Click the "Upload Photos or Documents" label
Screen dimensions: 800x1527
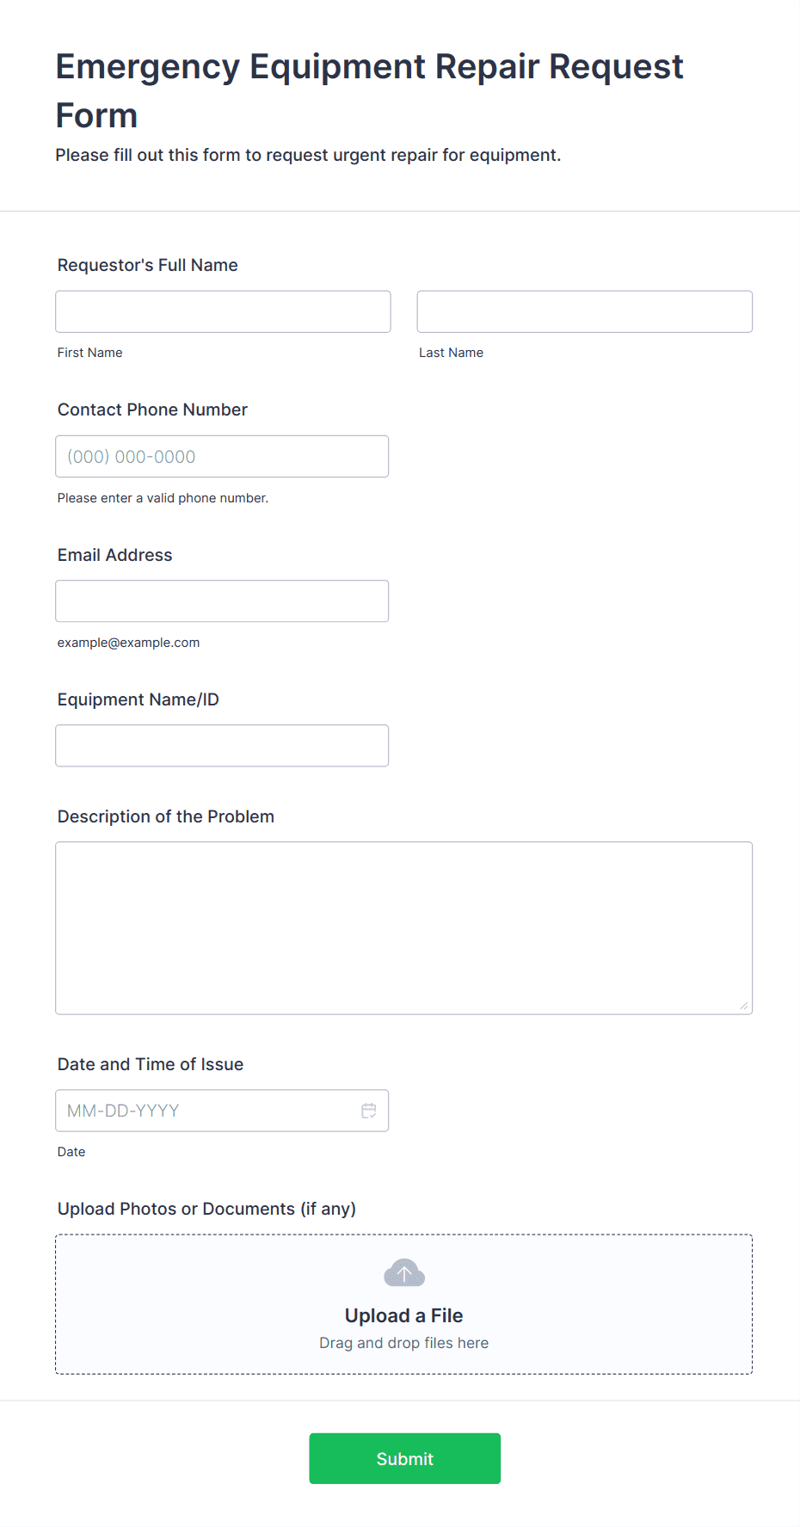[206, 1209]
